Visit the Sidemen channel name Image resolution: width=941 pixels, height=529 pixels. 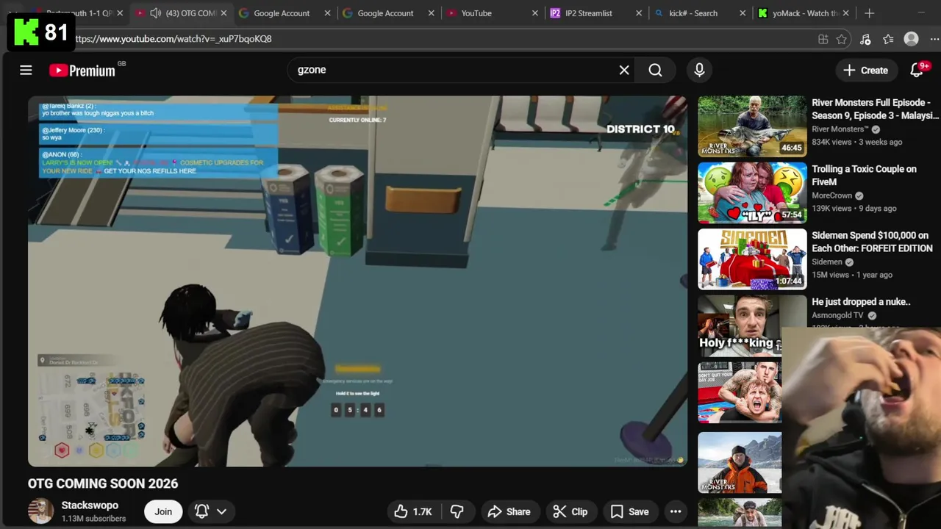coord(827,262)
